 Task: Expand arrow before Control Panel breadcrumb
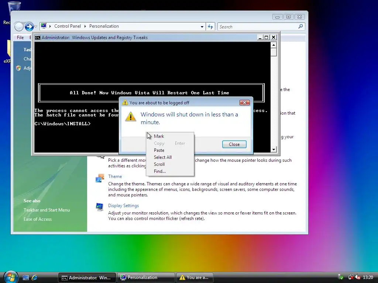point(50,26)
